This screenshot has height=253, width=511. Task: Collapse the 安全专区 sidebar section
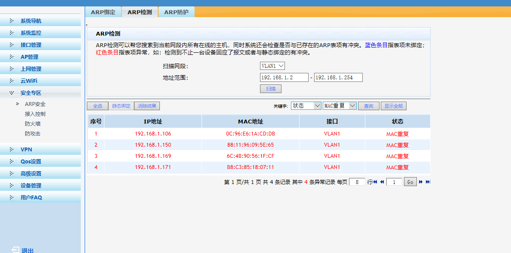[31, 93]
